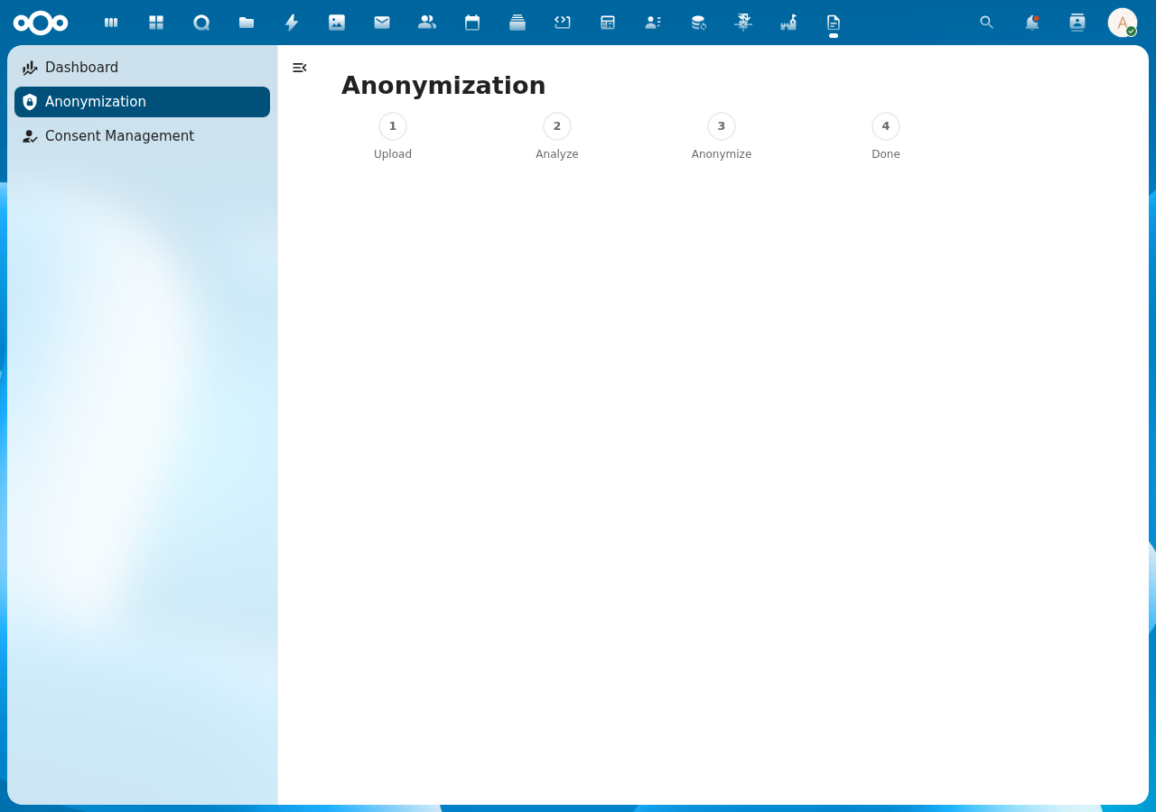This screenshot has width=1156, height=812.
Task: Open the castle-with-flag app icon
Action: pyautogui.click(x=788, y=23)
